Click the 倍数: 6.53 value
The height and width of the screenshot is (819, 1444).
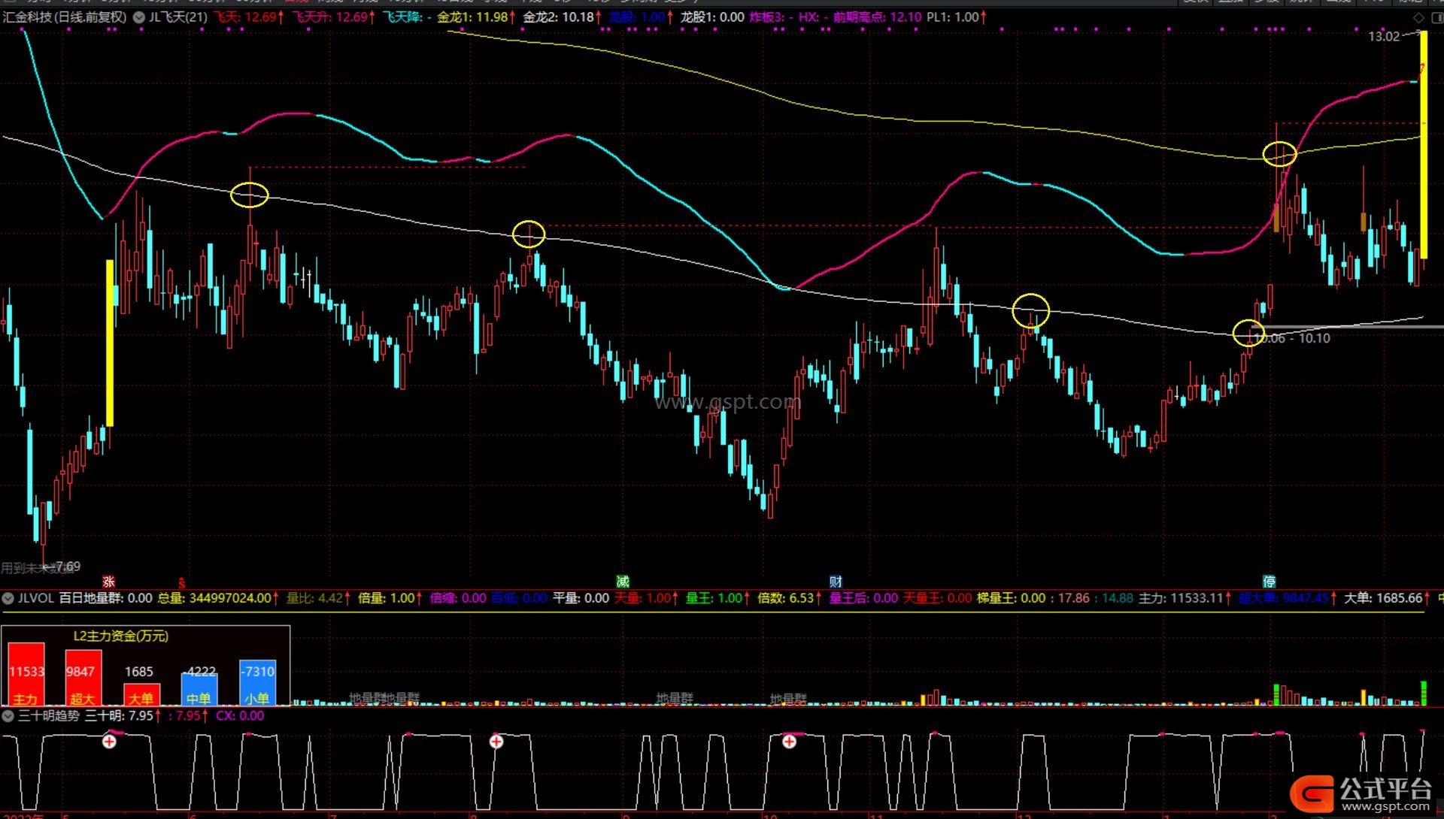click(789, 598)
